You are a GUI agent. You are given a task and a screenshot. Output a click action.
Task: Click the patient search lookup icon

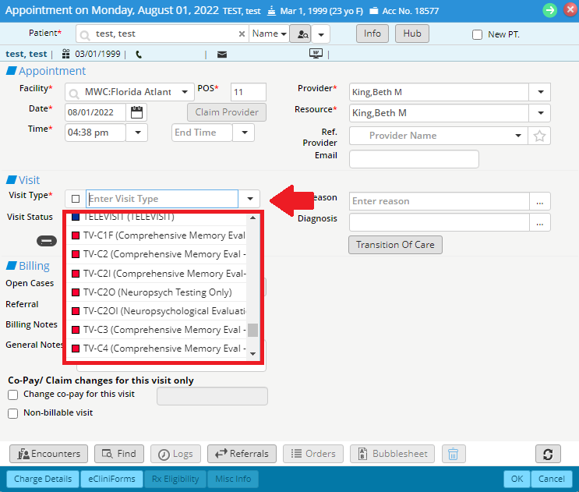300,34
